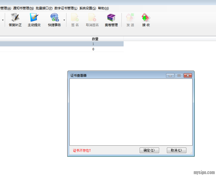The height and width of the screenshot is (176, 216).
Task: Open the 通知书管理(N) menu
Action: 23,8
